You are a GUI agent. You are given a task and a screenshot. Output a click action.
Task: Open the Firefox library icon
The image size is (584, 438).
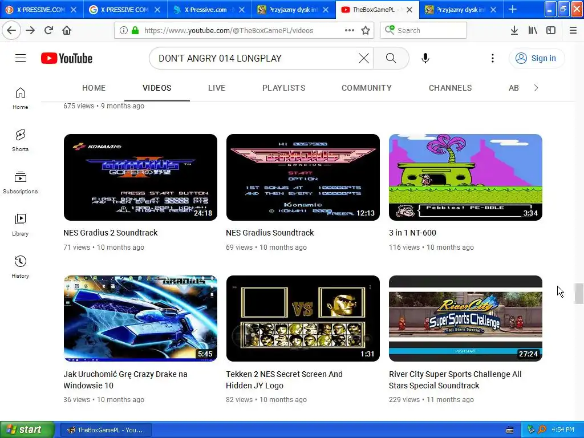click(533, 31)
